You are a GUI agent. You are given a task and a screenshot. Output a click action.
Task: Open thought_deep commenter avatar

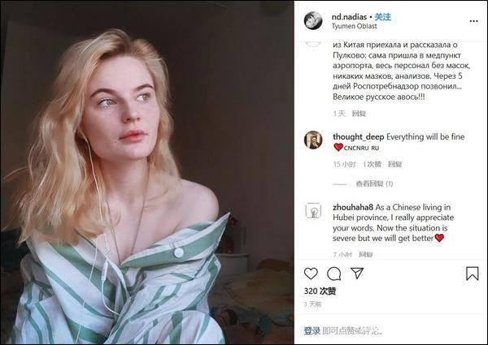click(x=313, y=140)
